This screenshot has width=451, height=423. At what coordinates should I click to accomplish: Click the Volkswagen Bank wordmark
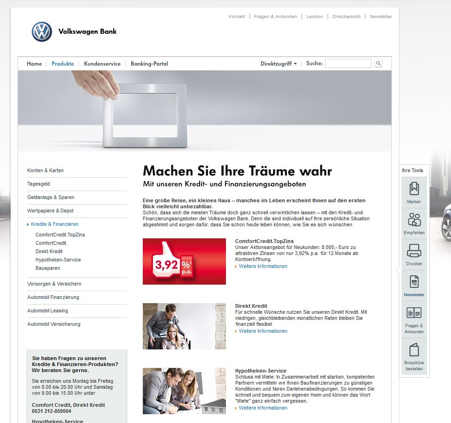[x=87, y=31]
